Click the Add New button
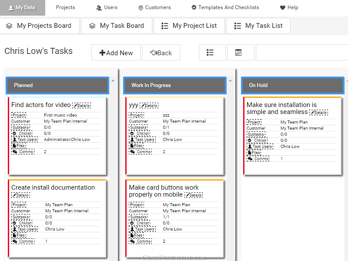348x261 pixels. tap(116, 53)
